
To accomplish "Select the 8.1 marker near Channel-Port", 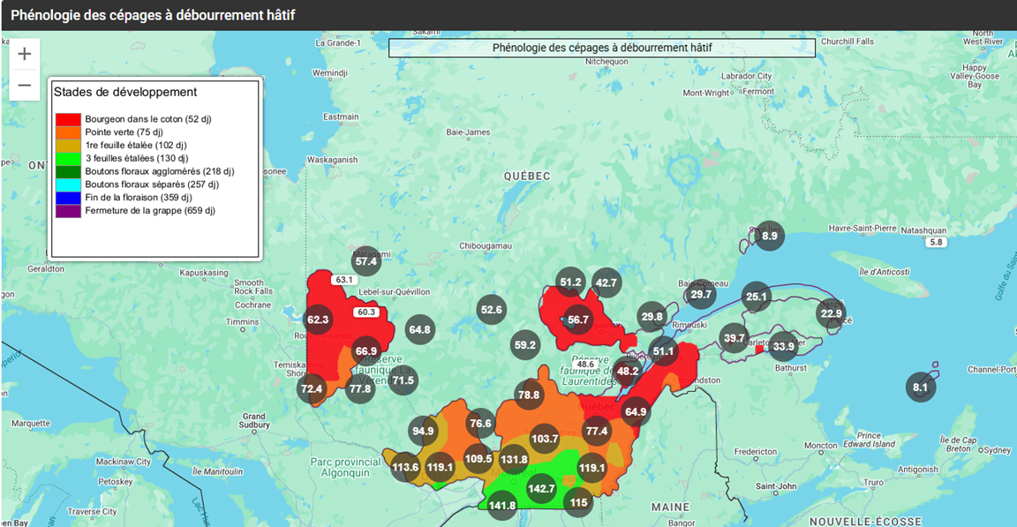I will (x=921, y=388).
